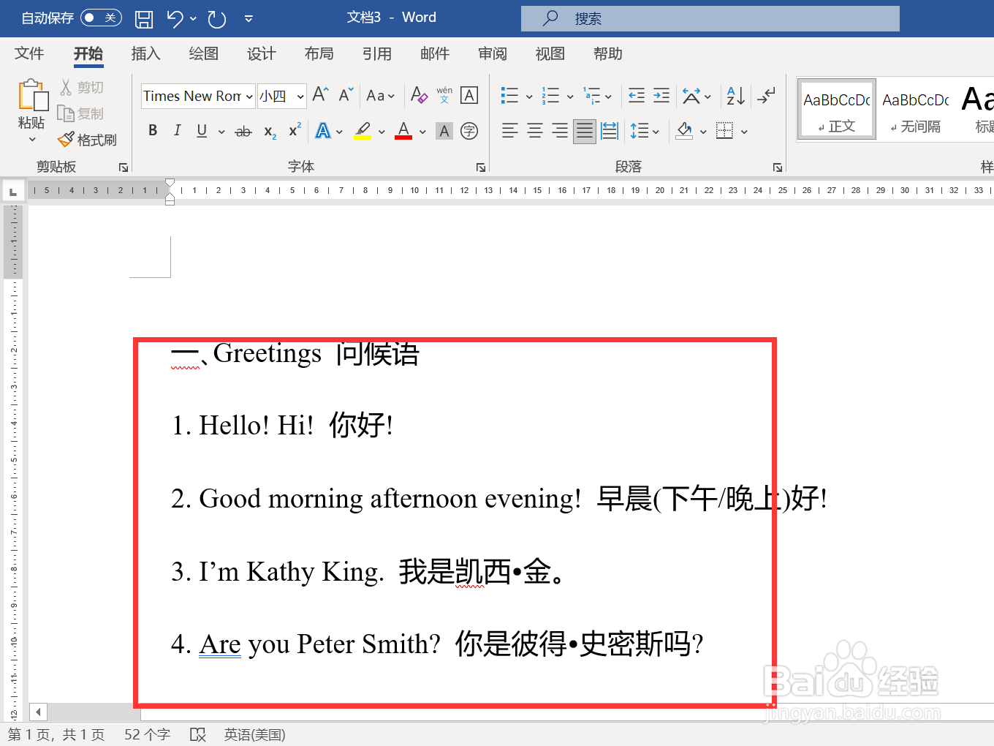Toggle superscript formatting
The image size is (994, 746).
click(295, 130)
